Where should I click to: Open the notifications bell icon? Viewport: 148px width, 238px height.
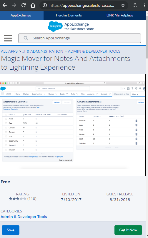140,88
